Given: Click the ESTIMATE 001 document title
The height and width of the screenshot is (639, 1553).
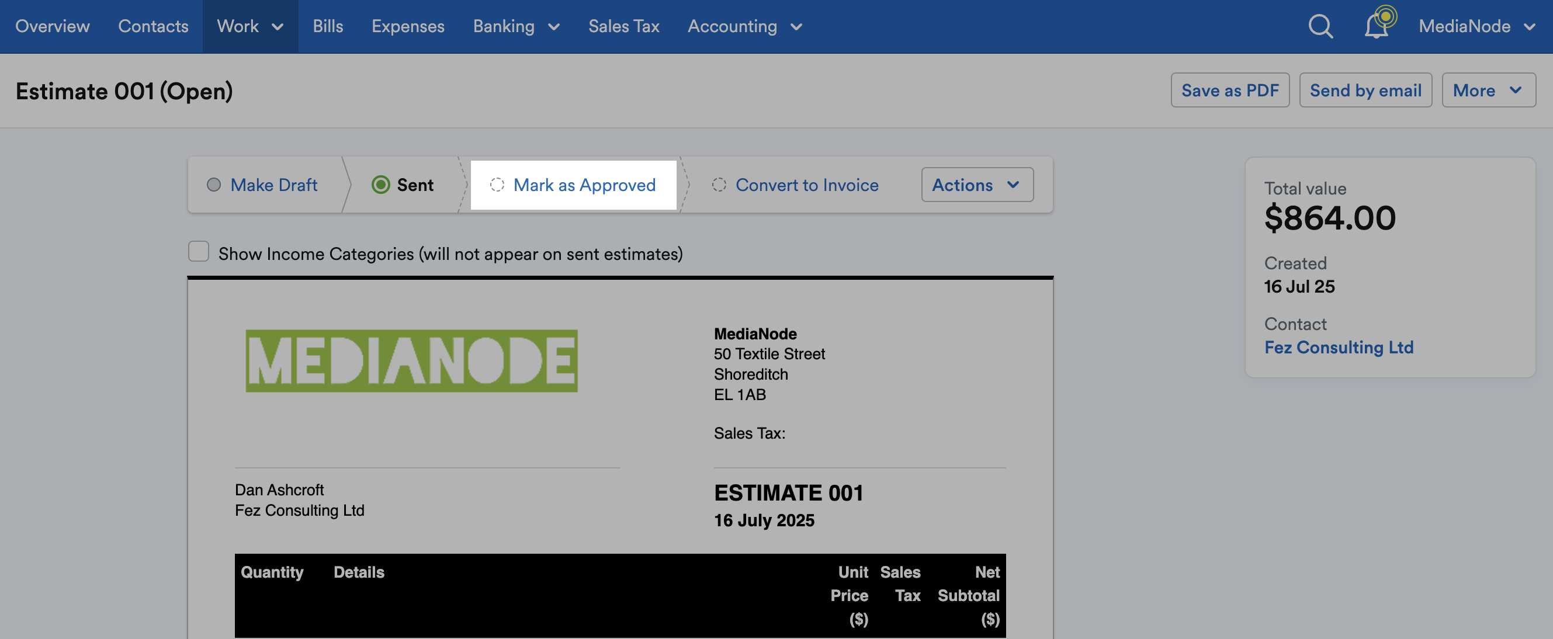Looking at the screenshot, I should point(789,493).
